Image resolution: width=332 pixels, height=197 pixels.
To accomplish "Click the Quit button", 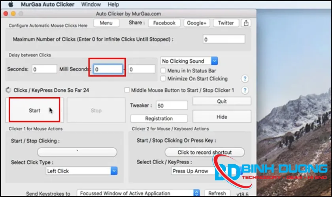I will pos(222,101).
